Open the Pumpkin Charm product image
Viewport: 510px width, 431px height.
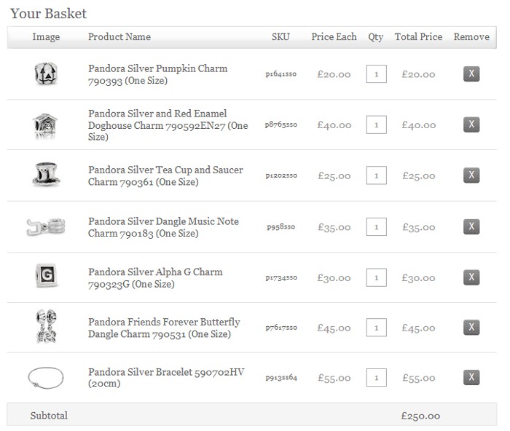pos(45,74)
